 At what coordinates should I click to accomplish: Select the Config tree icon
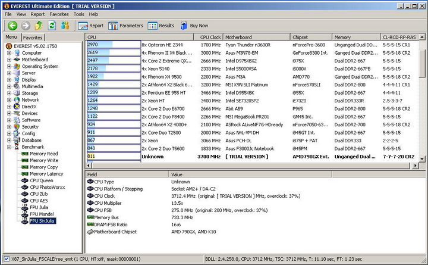tap(17, 133)
